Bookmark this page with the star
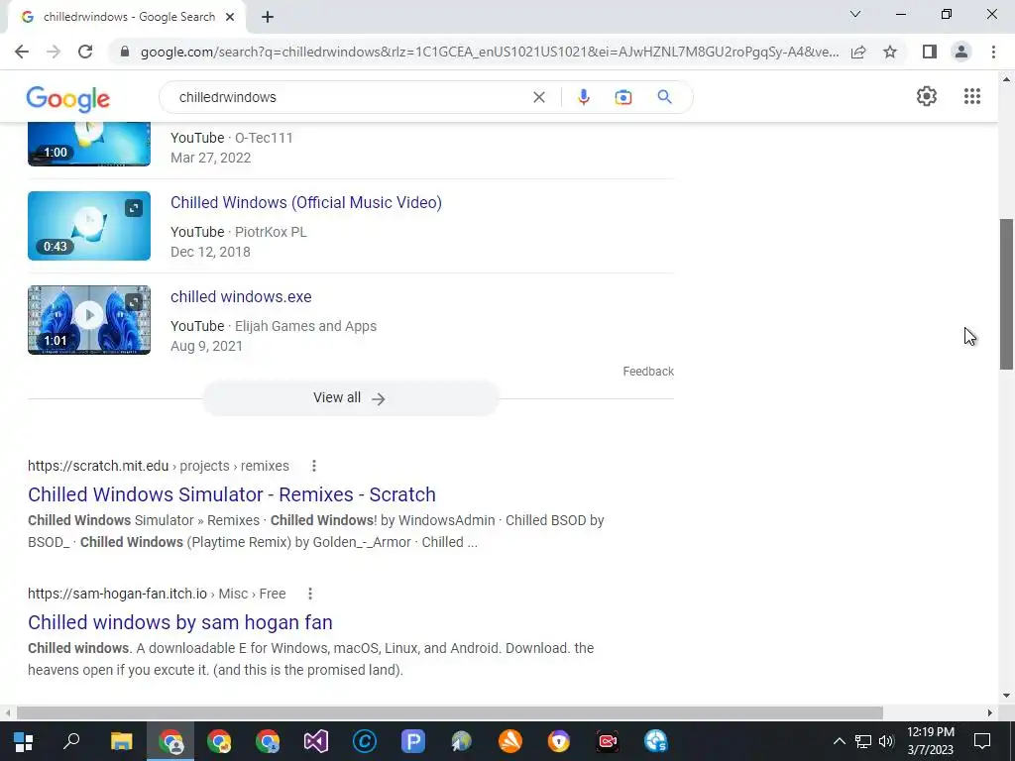Image resolution: width=1015 pixels, height=761 pixels. (890, 52)
